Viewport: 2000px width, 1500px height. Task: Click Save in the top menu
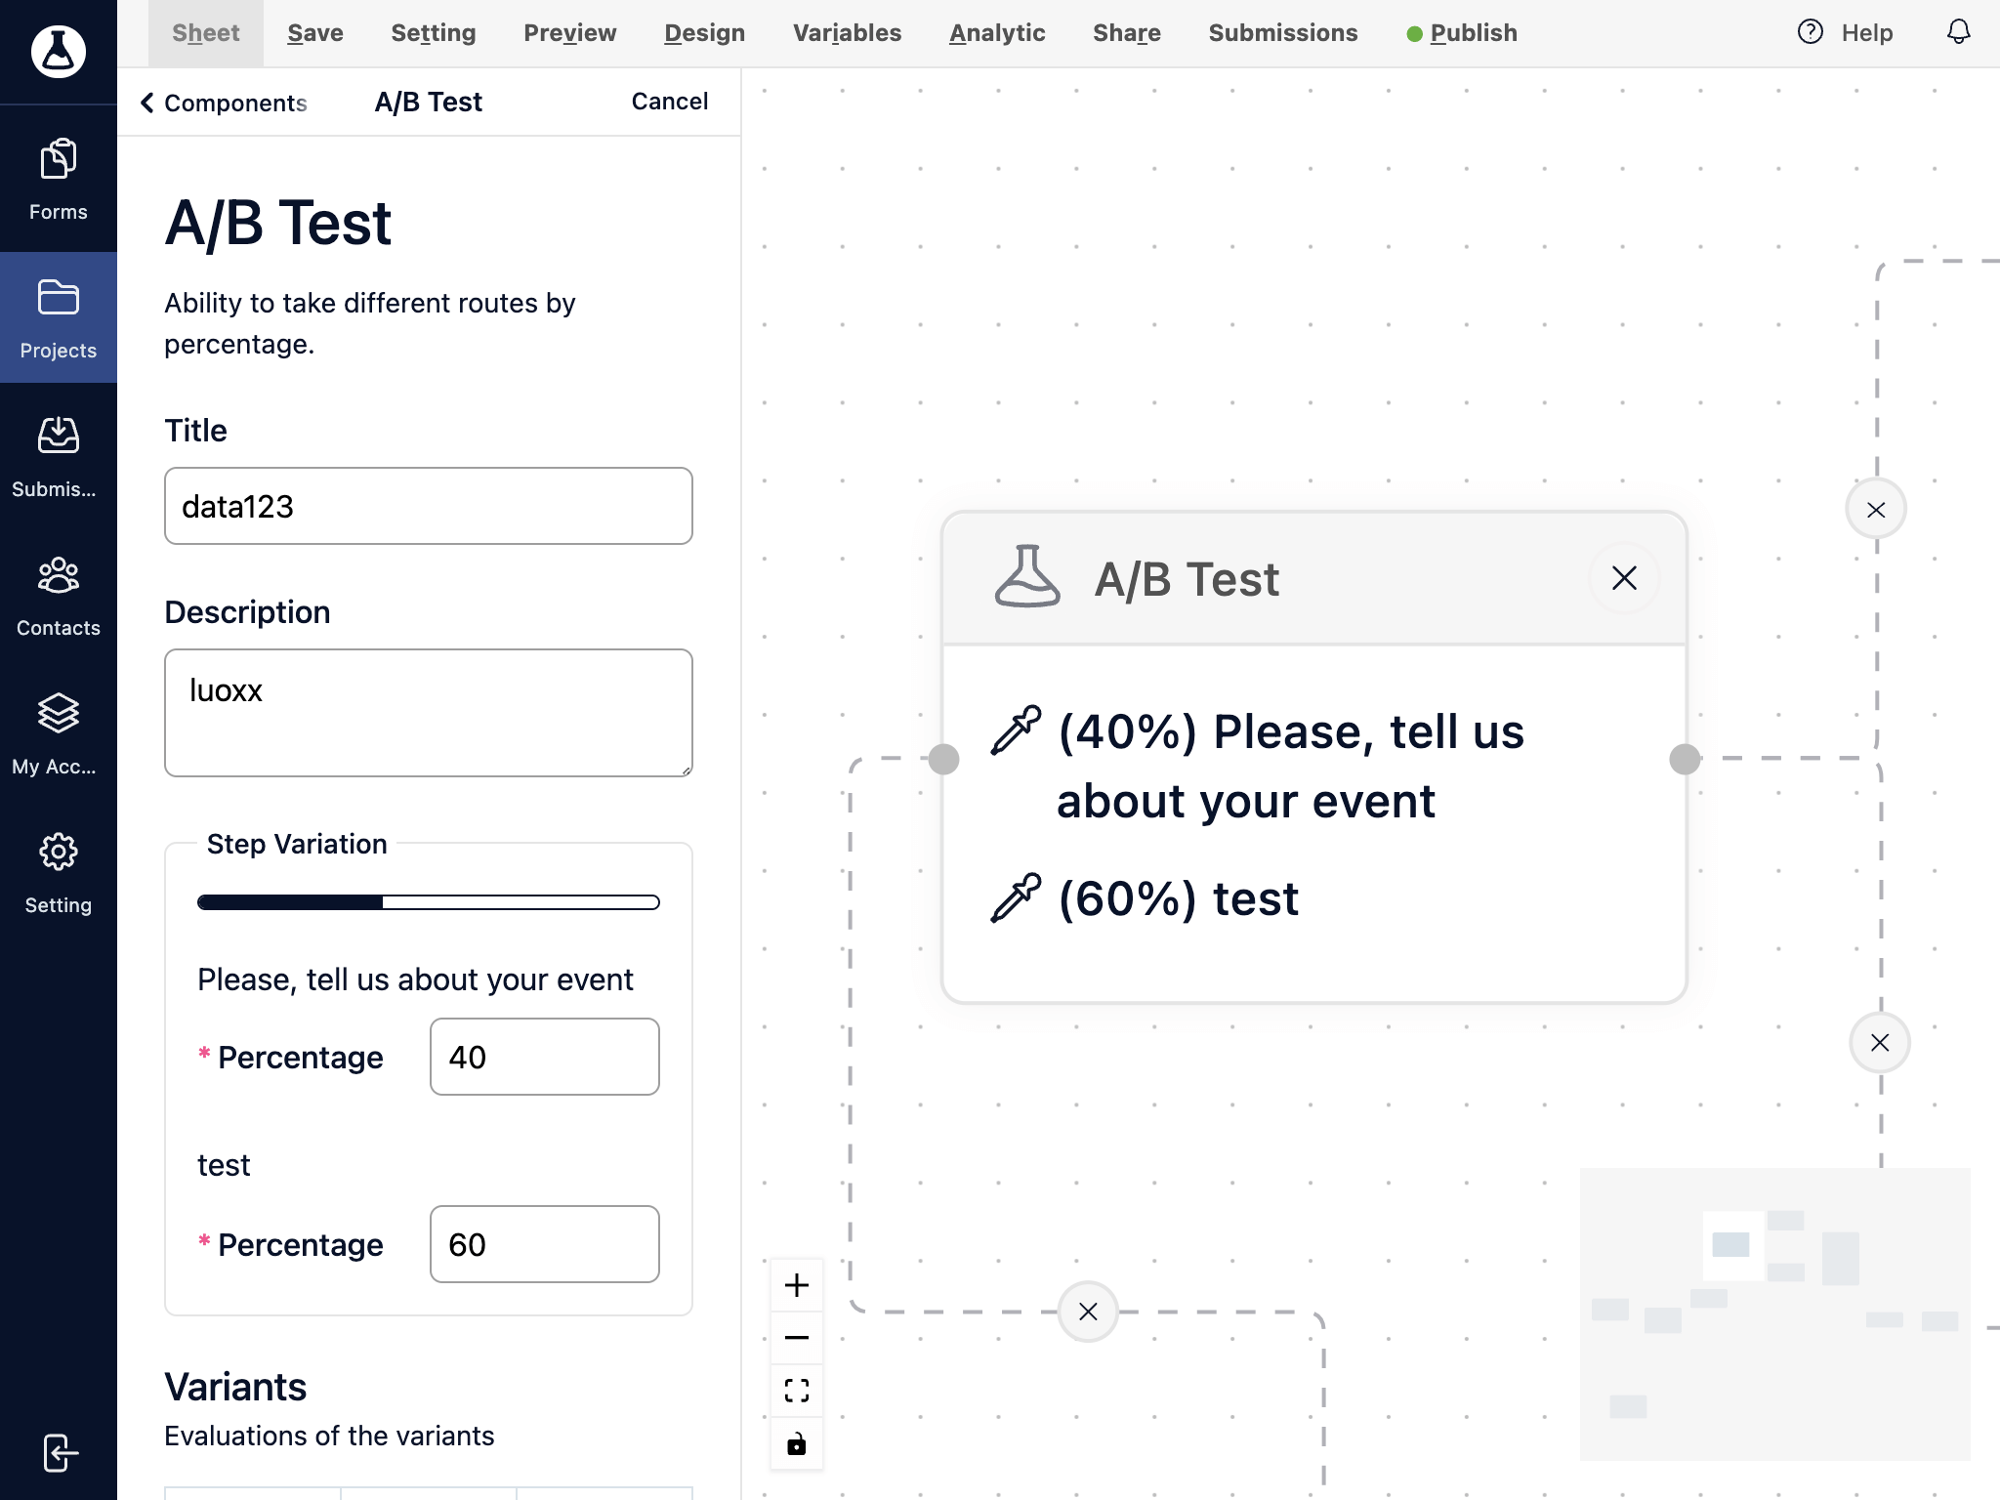pyautogui.click(x=315, y=33)
